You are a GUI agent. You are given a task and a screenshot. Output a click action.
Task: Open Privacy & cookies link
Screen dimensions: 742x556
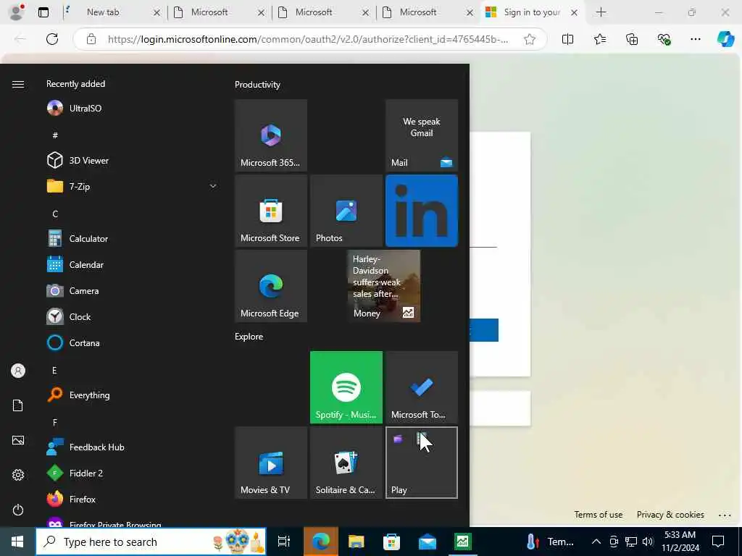coord(670,515)
